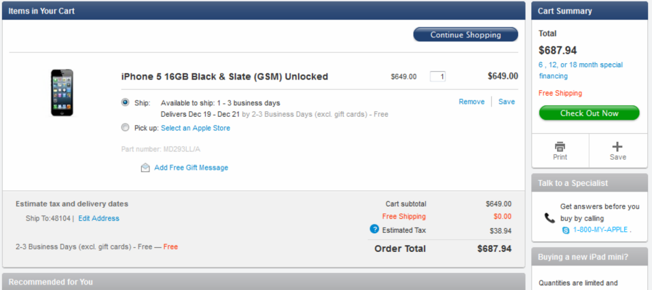Click the phone handset icon

tap(549, 218)
